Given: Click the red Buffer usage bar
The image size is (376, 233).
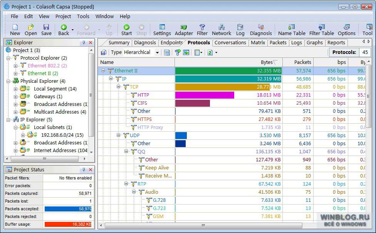Looking at the screenshot, I should point(68,224).
